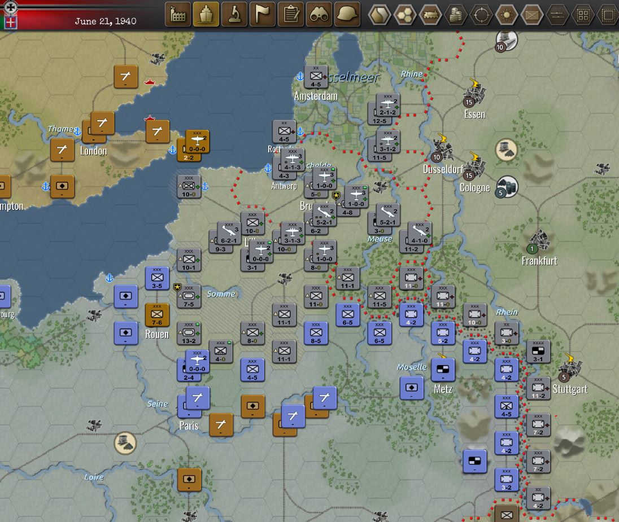Click the mine icon southwest of Paris
The height and width of the screenshot is (522, 619).
[125, 443]
